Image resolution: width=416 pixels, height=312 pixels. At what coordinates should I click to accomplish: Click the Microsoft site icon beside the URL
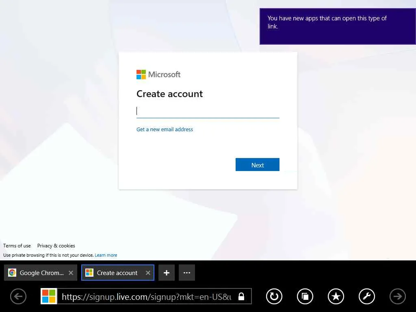(49, 296)
